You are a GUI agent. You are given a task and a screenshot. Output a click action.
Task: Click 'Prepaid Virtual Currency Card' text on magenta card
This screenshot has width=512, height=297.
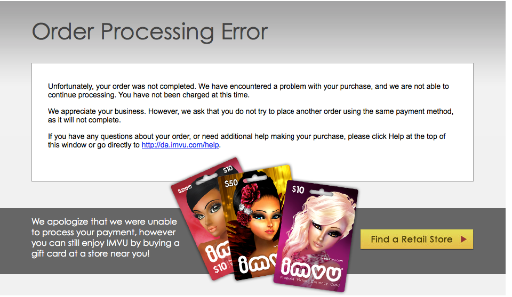point(309,282)
